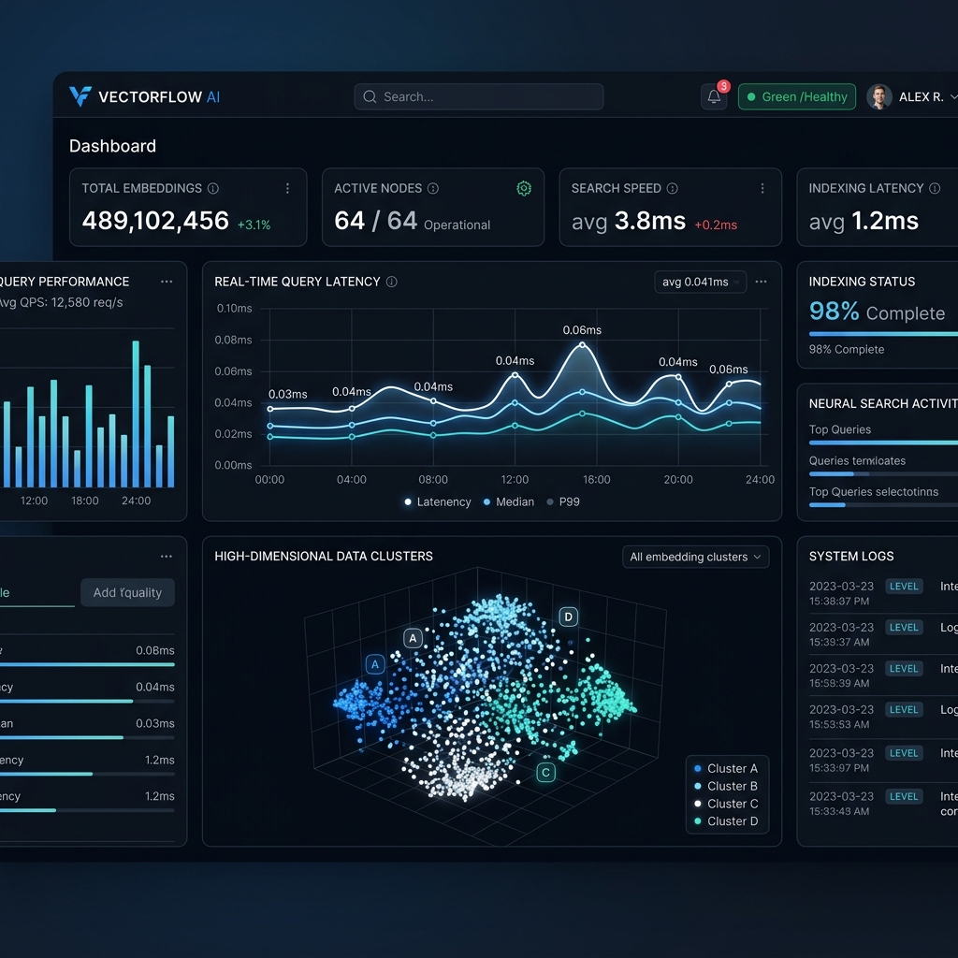Open the Search Speed card's kebab menu
Screen dimensions: 958x958
(x=762, y=188)
